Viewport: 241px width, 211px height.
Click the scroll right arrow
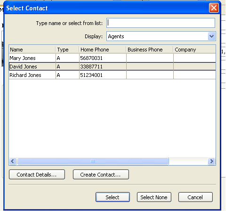pos(211,161)
